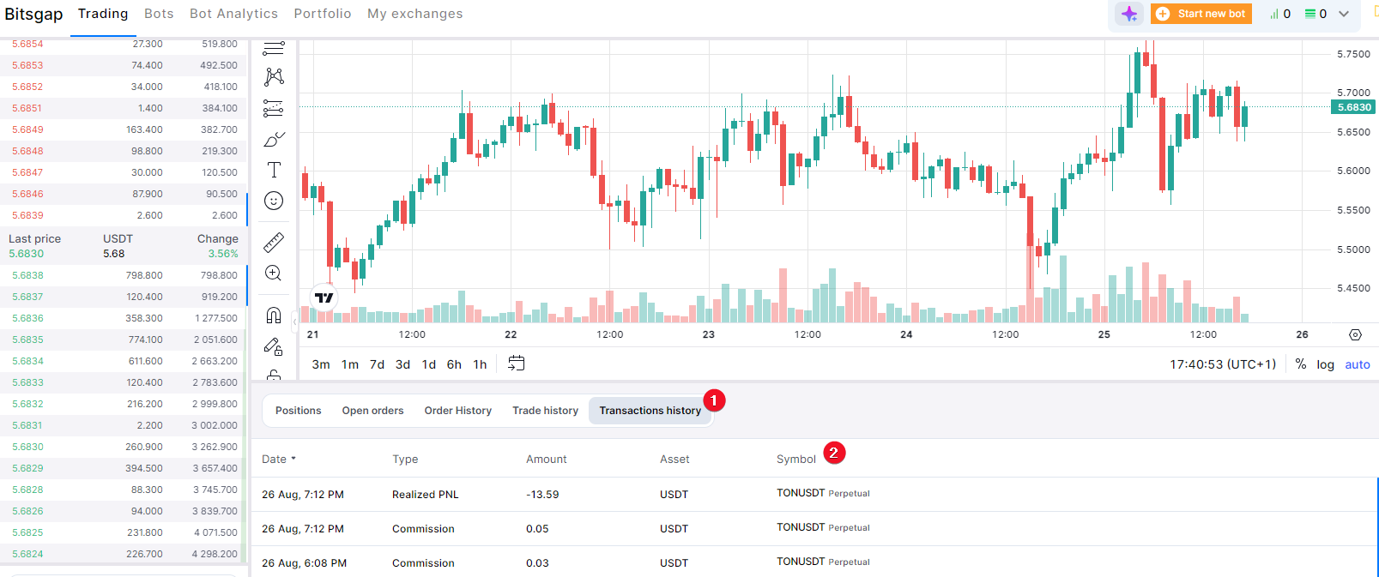Viewport: 1379px width, 577px height.
Task: Open chart settings hexagon gear icon
Action: [1355, 334]
